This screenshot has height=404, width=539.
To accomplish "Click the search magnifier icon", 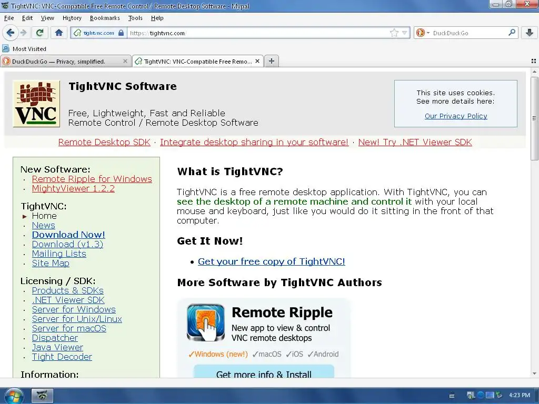I will coord(512,33).
